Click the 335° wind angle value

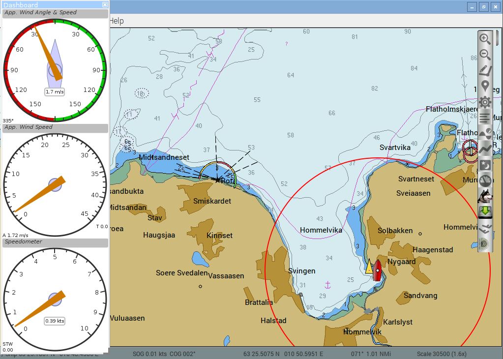pos(8,120)
